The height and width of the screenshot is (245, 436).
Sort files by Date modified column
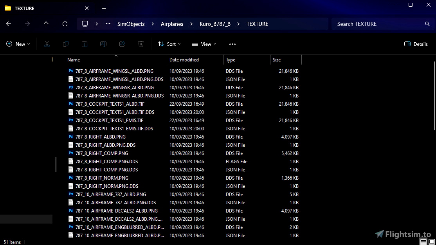pos(184,60)
